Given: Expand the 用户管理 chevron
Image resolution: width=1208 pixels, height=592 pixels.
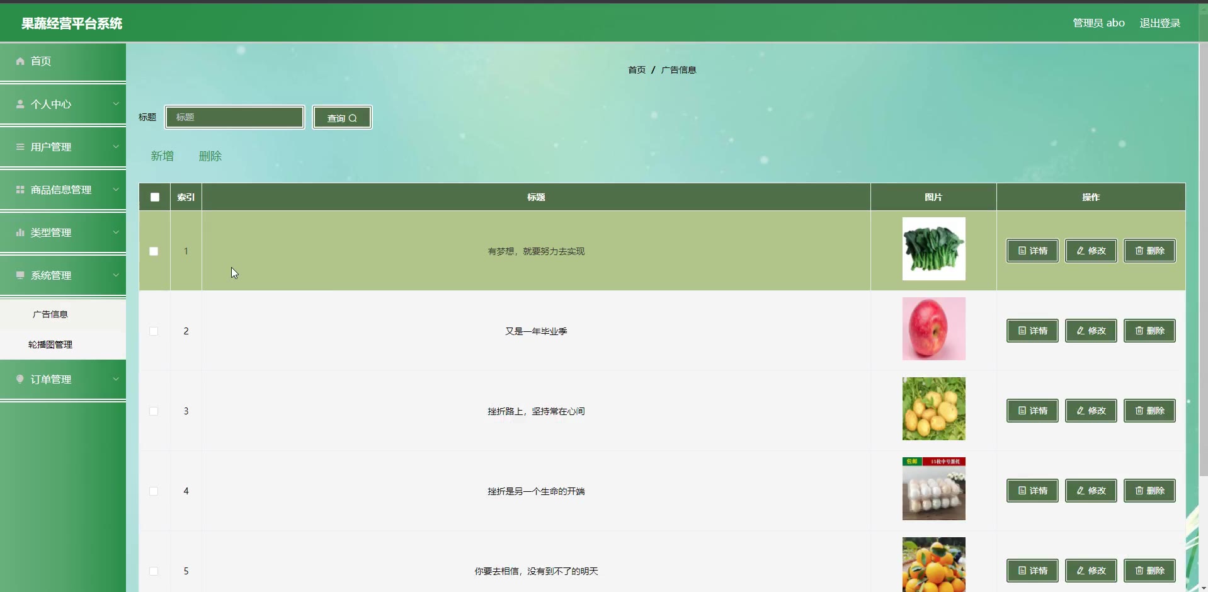Looking at the screenshot, I should pos(116,147).
